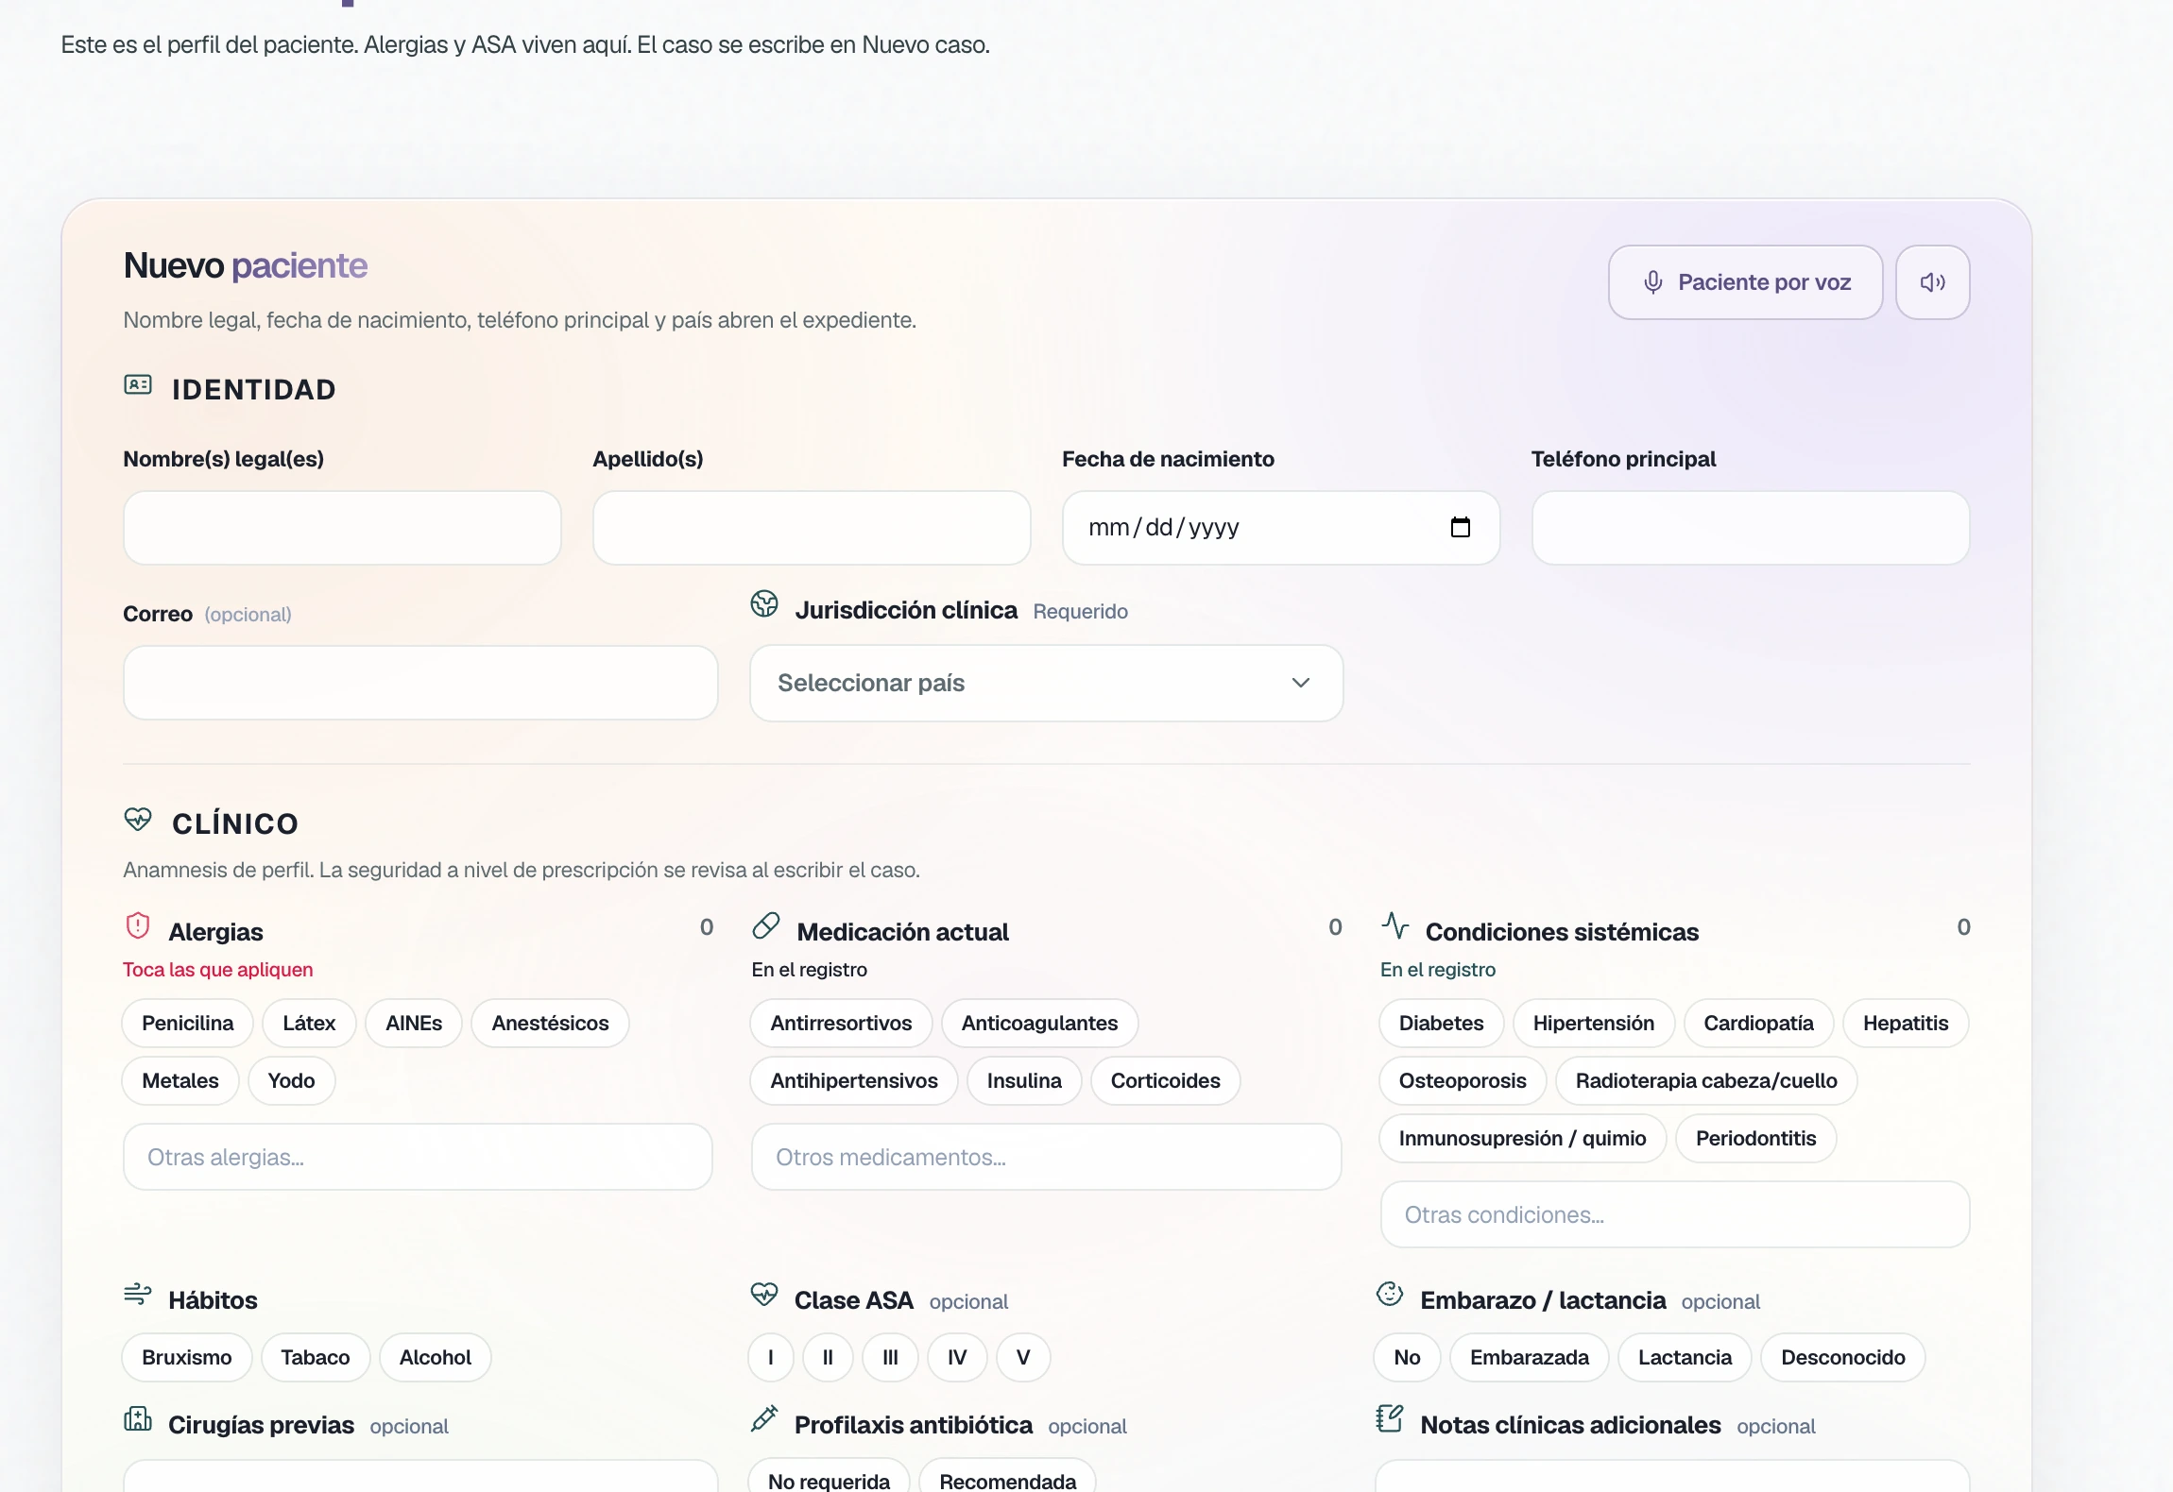Expand the country list chevron arrow
The height and width of the screenshot is (1492, 2173).
[x=1301, y=683]
